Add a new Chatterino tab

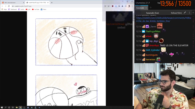click(x=151, y=8)
